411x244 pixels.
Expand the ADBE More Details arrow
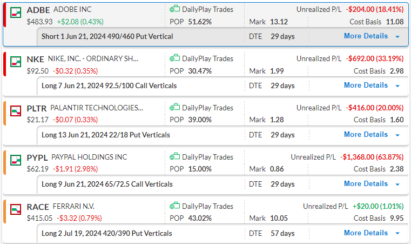tap(397, 37)
